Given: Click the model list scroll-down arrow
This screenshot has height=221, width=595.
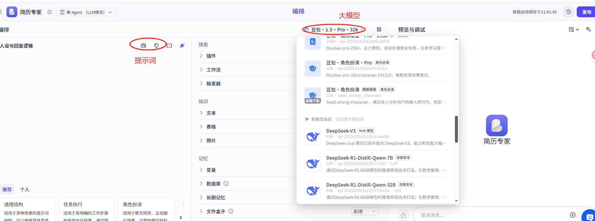Looking at the screenshot, I should click(x=456, y=201).
